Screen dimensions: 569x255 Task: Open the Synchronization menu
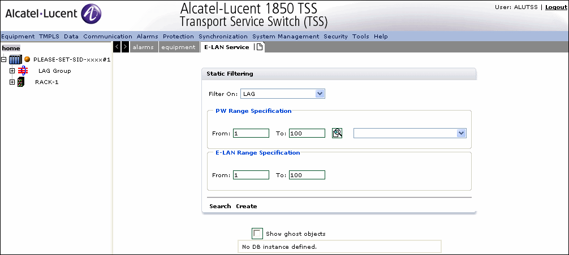tap(223, 37)
